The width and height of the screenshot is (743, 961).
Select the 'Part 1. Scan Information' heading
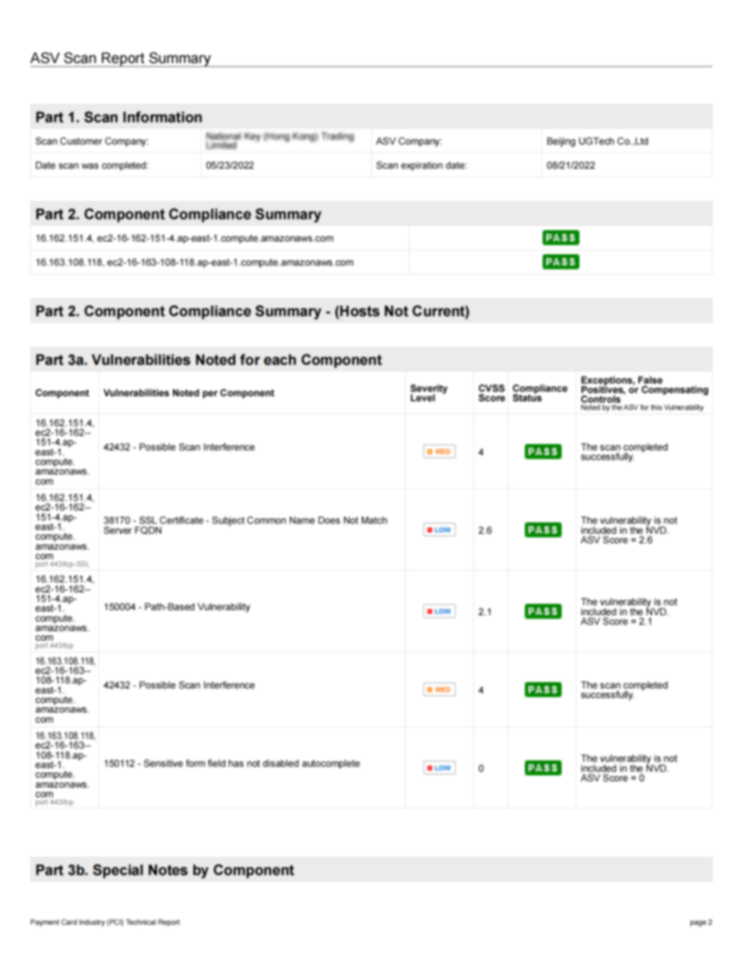119,117
